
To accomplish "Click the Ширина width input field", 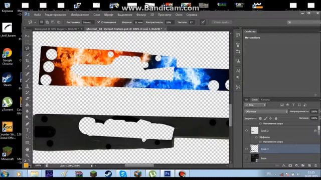I will tap(138, 22).
